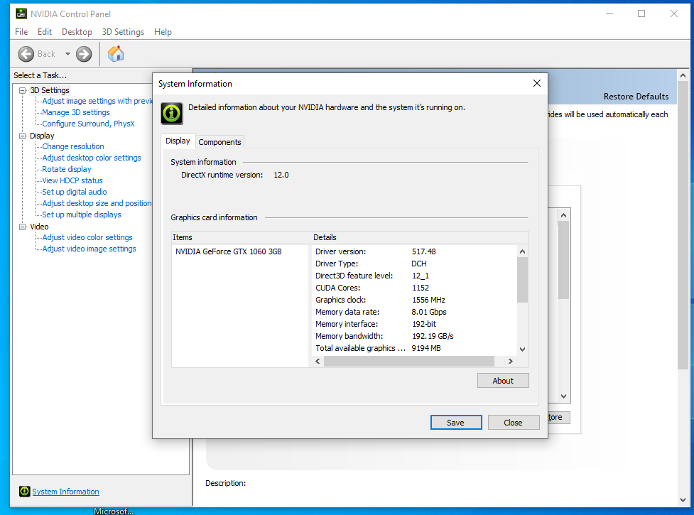Image resolution: width=694 pixels, height=515 pixels.
Task: Select the Display tab in dialog
Action: pyautogui.click(x=178, y=141)
